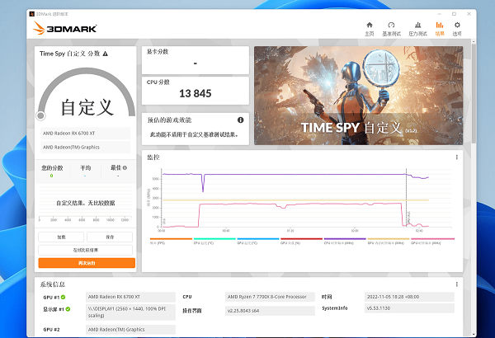Open the 压力测试 stress test tab
The height and width of the screenshot is (338, 495).
pyautogui.click(x=417, y=29)
